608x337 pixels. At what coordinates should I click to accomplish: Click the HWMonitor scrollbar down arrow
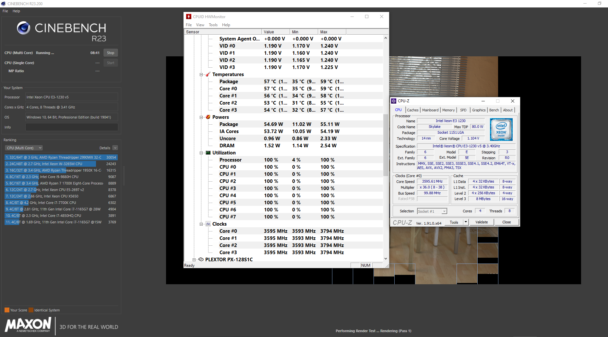click(x=386, y=258)
